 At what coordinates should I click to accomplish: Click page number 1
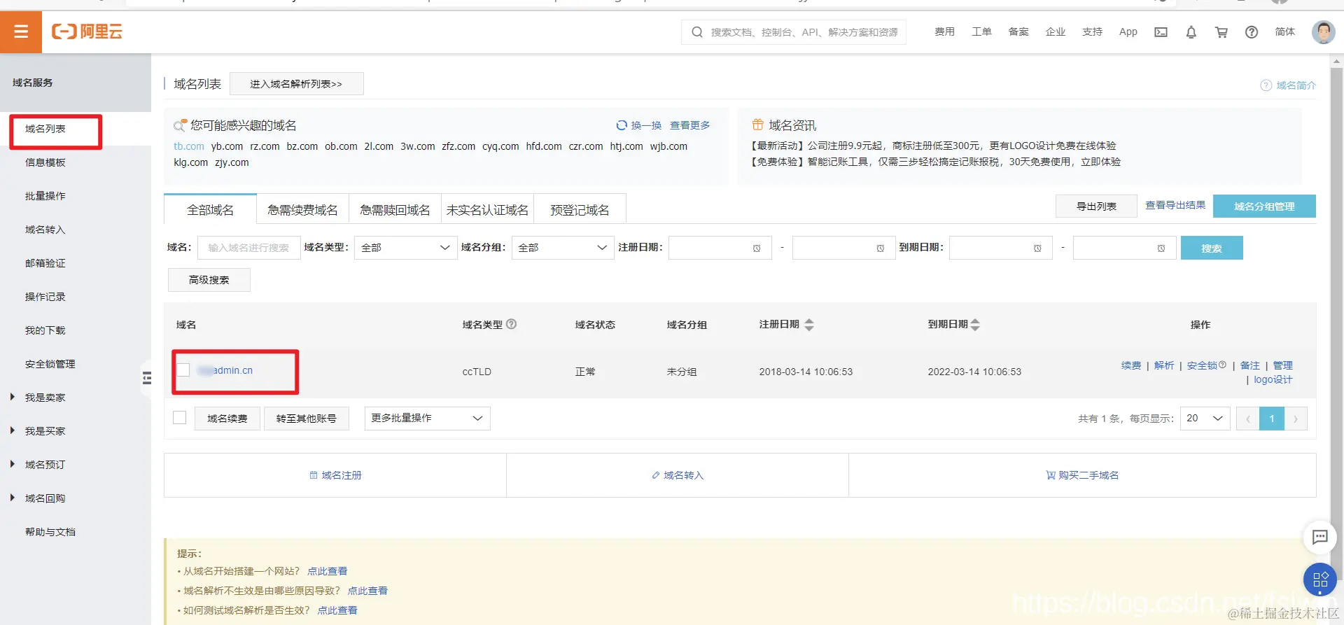pos(1272,419)
